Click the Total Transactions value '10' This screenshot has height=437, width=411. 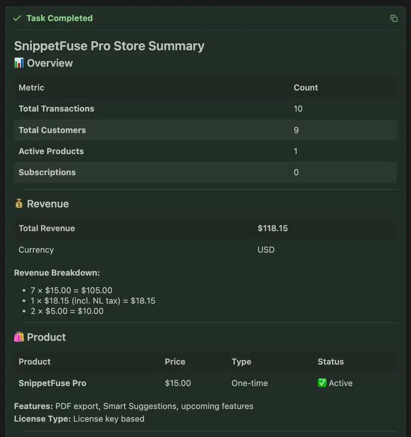[x=298, y=108]
